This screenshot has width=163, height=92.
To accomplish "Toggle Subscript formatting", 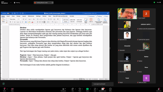I will pyautogui.click(x=20, y=22).
